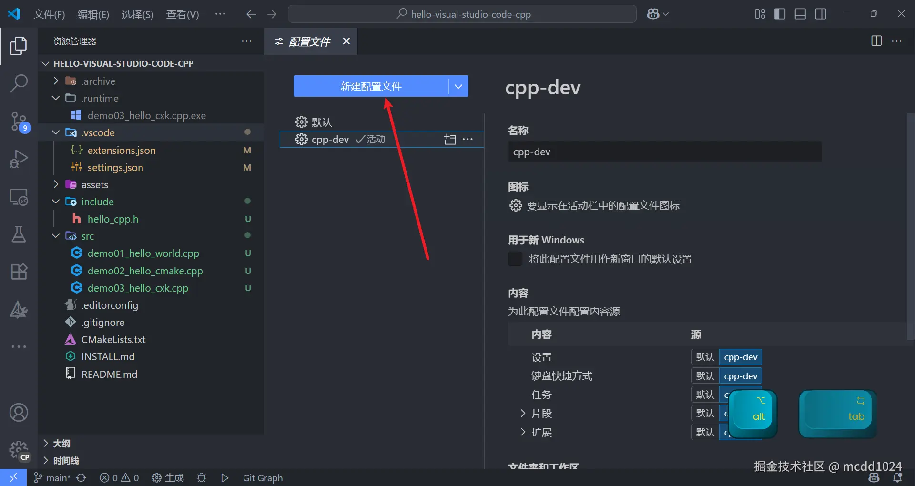The width and height of the screenshot is (915, 486).
Task: Open the 文件(F) menu
Action: point(49,14)
